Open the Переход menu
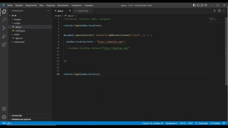 (x=51, y=5)
